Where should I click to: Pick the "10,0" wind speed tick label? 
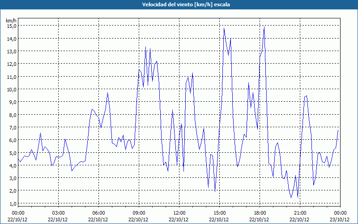(12, 89)
